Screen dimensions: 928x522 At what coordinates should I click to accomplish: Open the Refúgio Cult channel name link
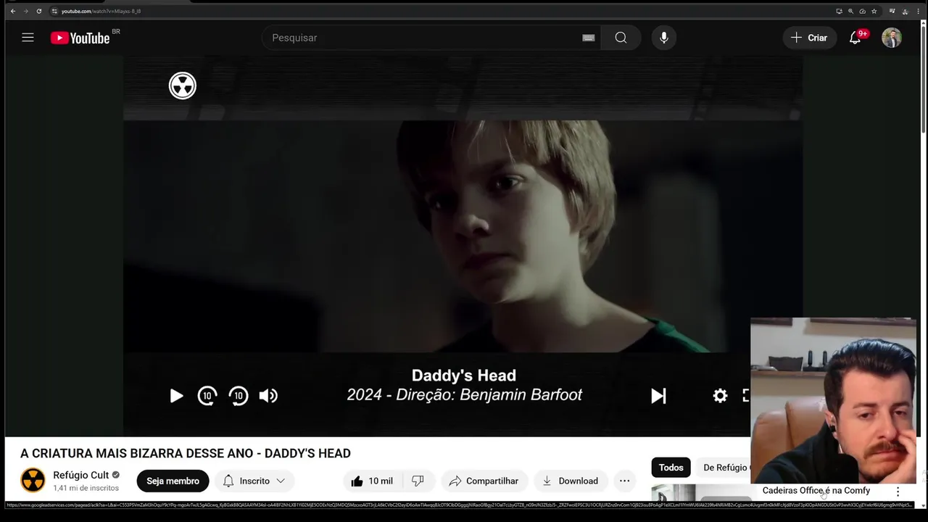80,475
